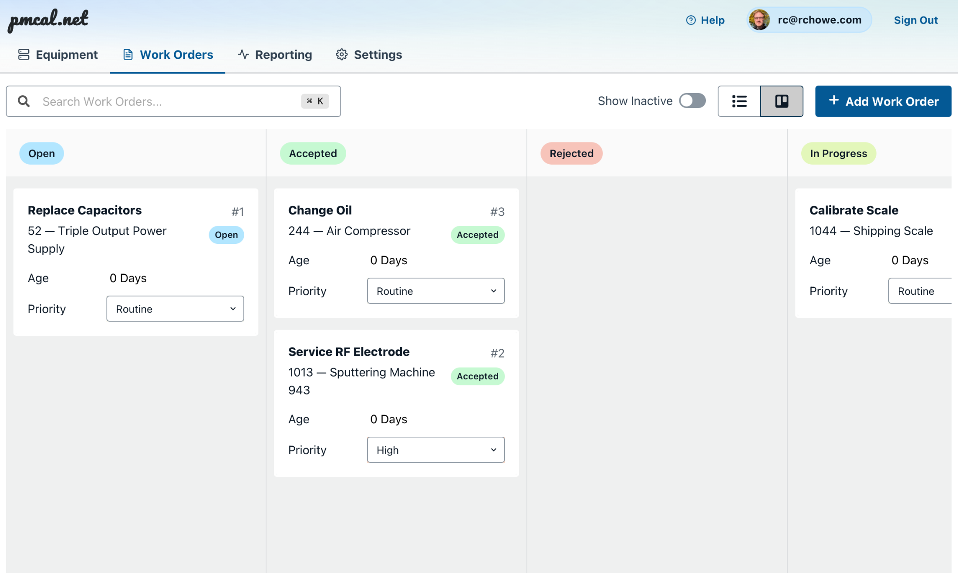Click the pmcal.net logo

point(48,20)
